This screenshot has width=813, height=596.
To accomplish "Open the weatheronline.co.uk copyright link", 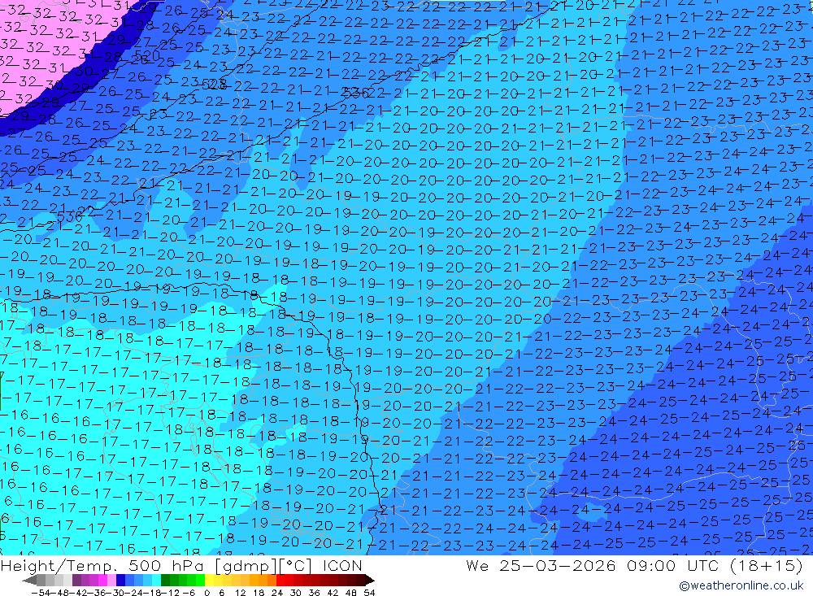I will (741, 585).
